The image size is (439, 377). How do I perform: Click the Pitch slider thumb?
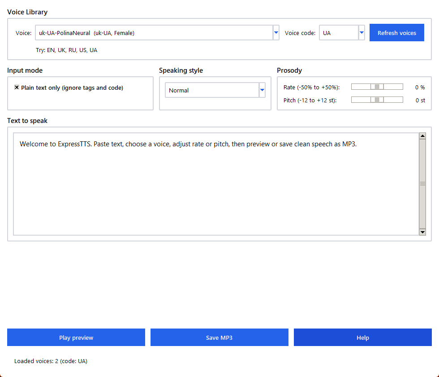[x=377, y=100]
